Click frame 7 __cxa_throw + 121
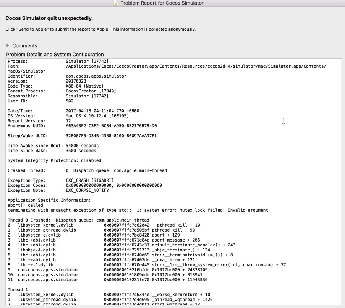The height and width of the screenshot is (308, 345). pos(101,260)
